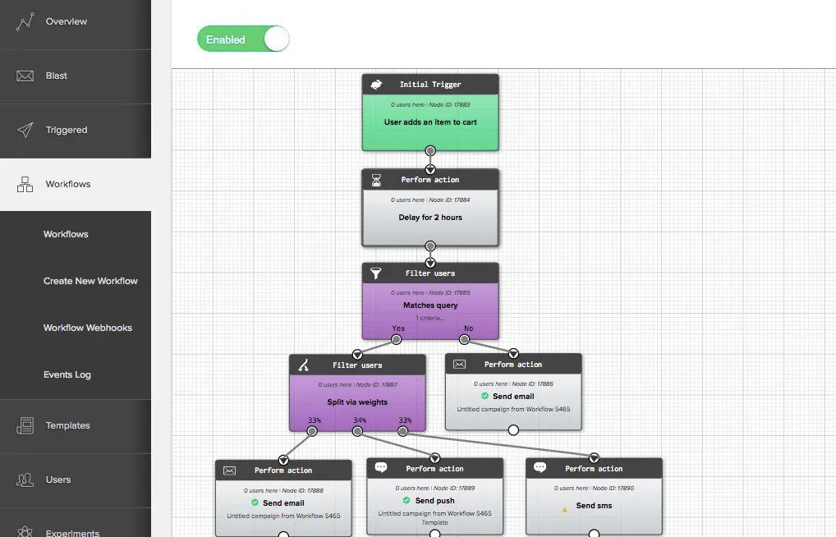Click the Blast envelope icon
Image resolution: width=836 pixels, height=537 pixels.
[x=25, y=76]
